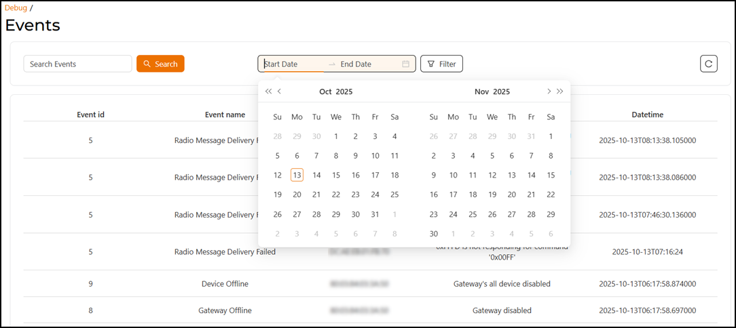Click the Search Events input field
The width and height of the screenshot is (736, 328).
click(77, 64)
